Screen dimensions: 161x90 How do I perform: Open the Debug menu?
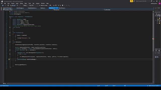pos(21,3)
